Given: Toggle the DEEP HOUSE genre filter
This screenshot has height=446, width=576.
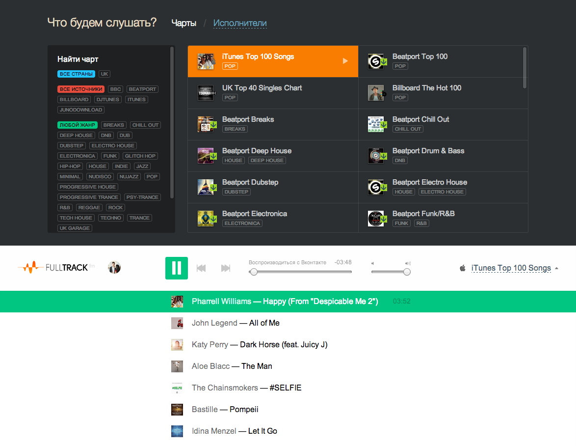Looking at the screenshot, I should click(76, 135).
